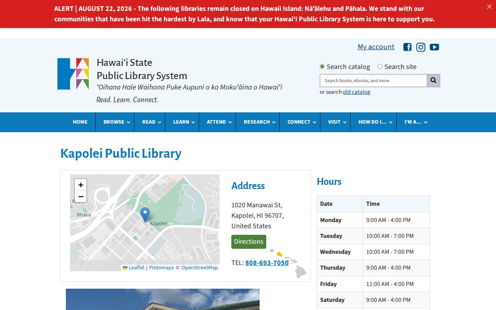Open the library Instagram icon
Image resolution: width=496 pixels, height=310 pixels.
[421, 47]
